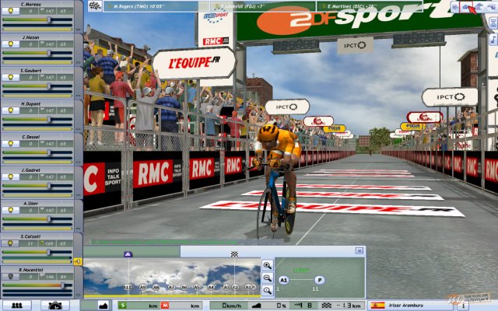
Task: Toggle C.Moreau's light bulb effort button
Action: click(x=11, y=11)
